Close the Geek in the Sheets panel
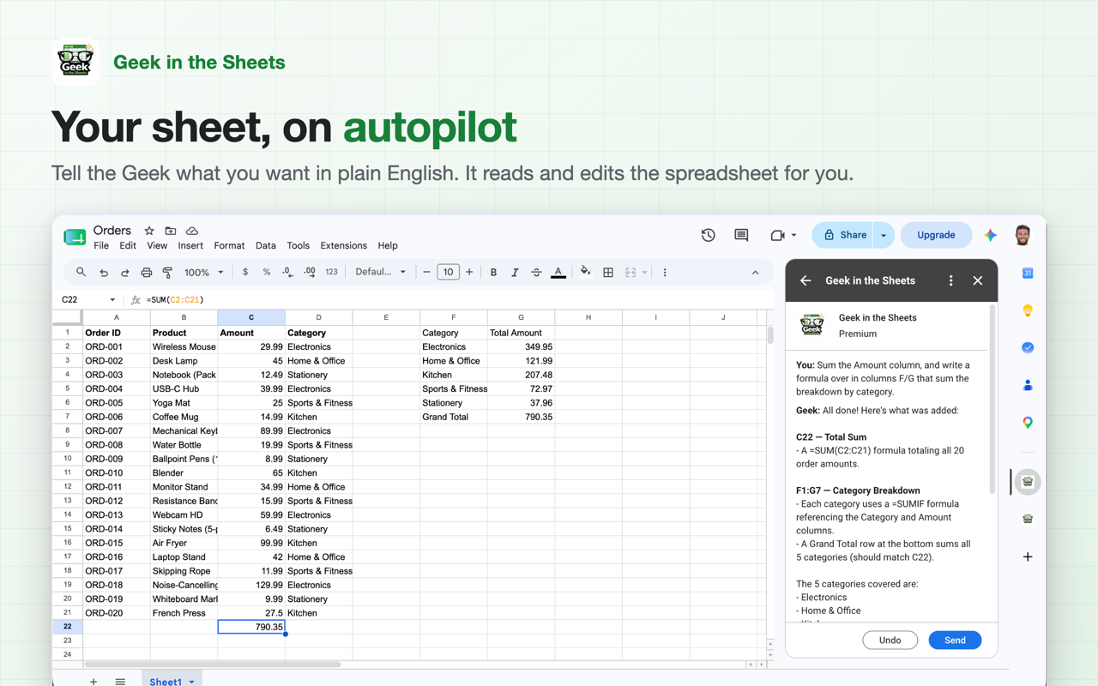1098x686 pixels. [978, 280]
